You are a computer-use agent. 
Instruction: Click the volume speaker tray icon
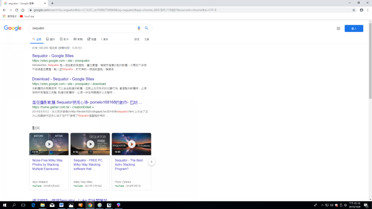331,205
